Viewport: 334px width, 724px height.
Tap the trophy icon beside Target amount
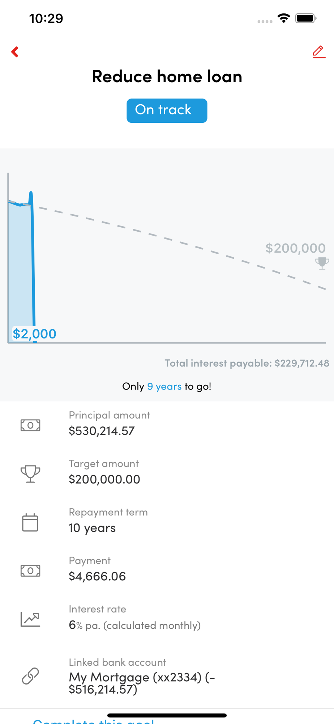30,473
